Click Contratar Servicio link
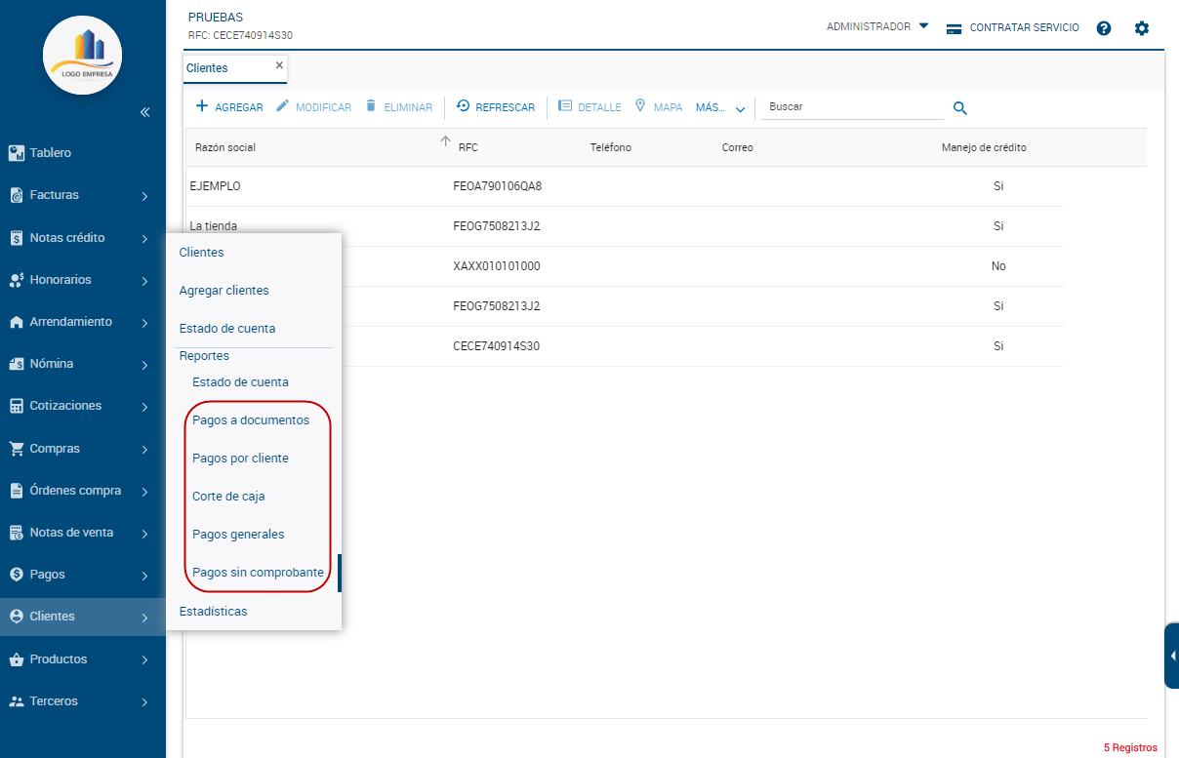Screen dimensions: 1179x758 [x=1013, y=28]
